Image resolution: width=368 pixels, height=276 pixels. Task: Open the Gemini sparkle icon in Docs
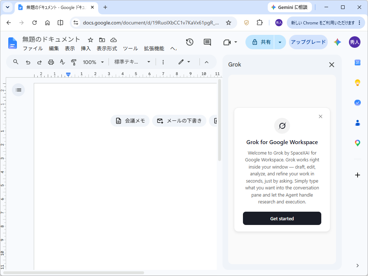(337, 42)
